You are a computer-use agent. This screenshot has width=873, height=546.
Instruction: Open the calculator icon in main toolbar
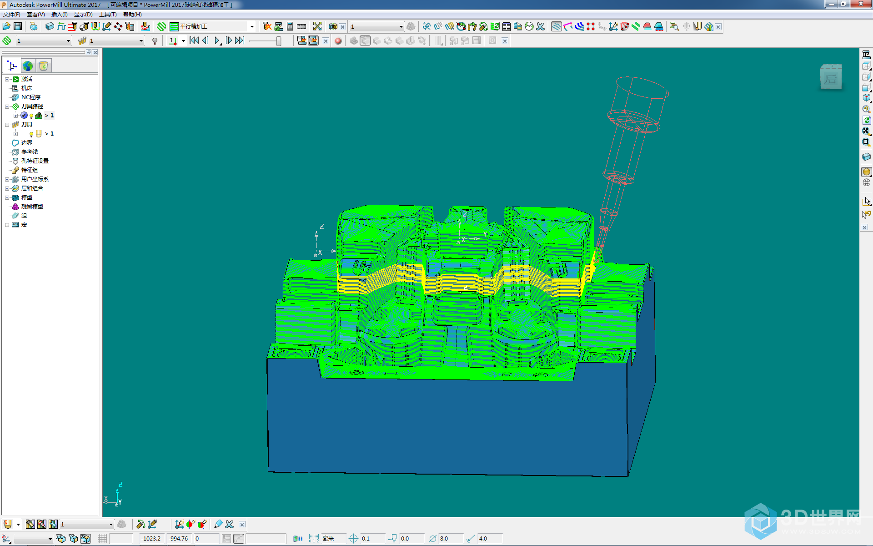tap(290, 26)
